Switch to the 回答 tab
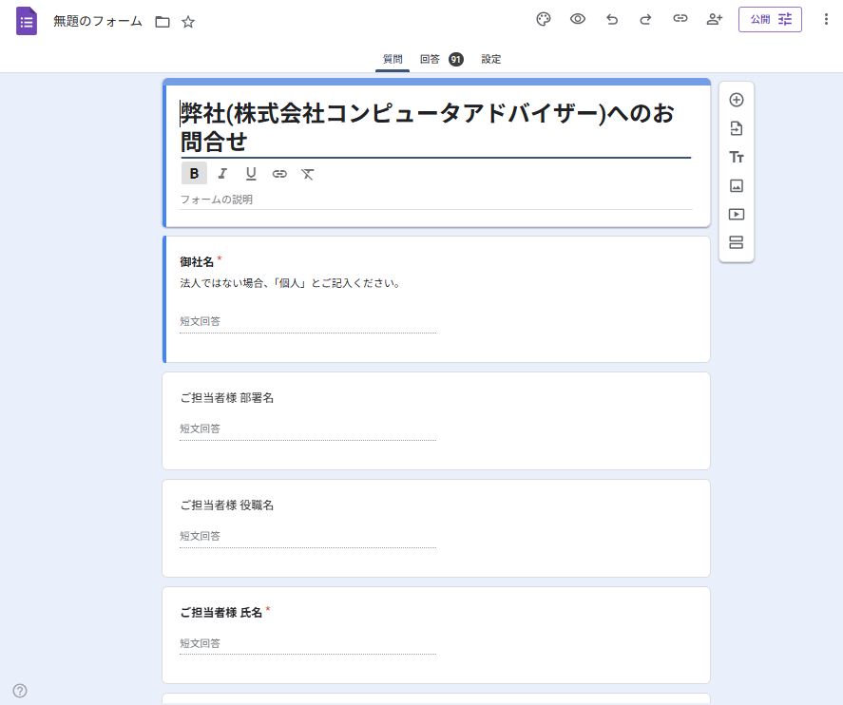 point(432,59)
